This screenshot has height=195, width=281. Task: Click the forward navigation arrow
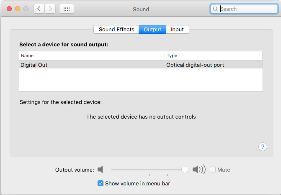coord(50,9)
